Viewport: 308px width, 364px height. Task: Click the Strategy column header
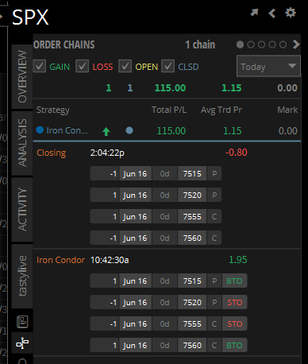(53, 110)
